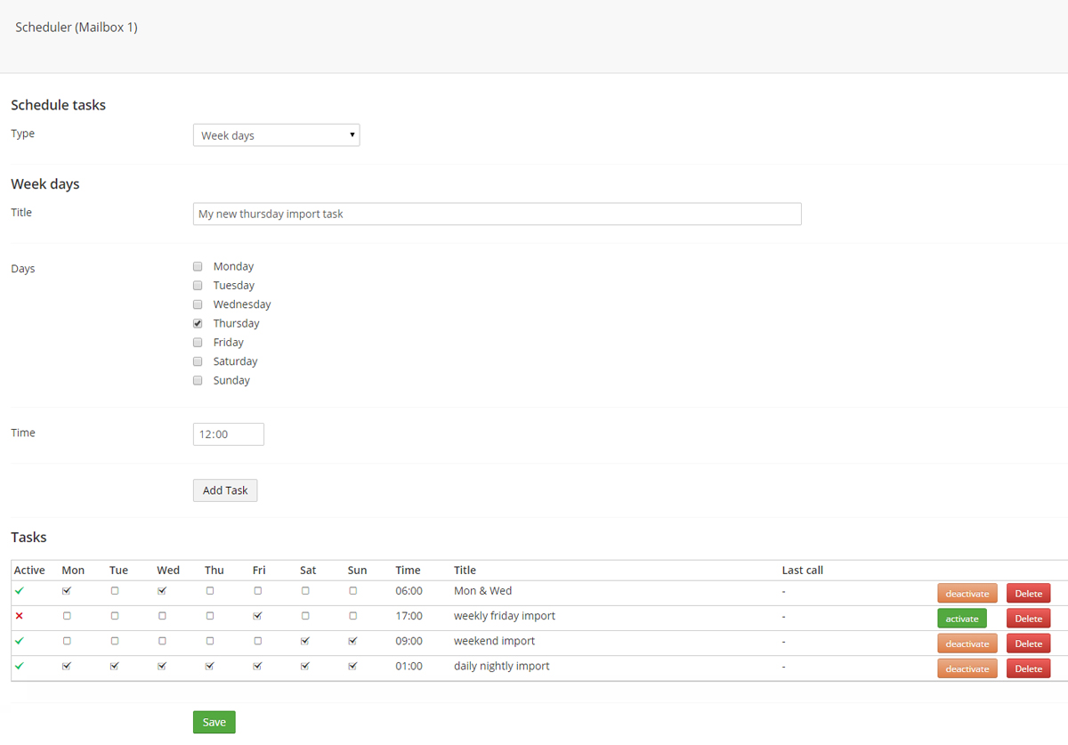
Task: Click the 06:00 time cell
Action: tap(409, 591)
